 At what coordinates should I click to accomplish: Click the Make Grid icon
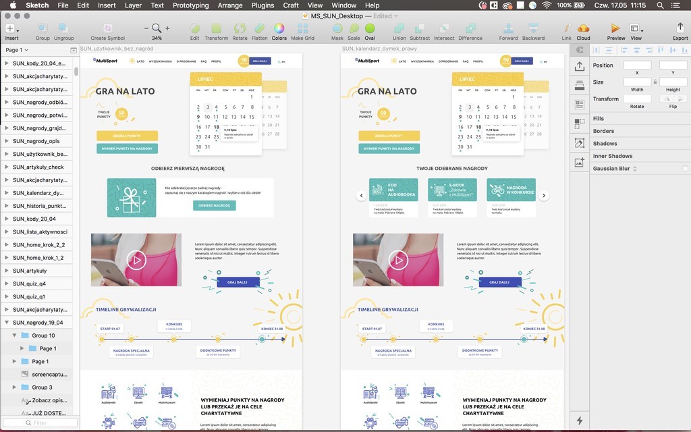coord(302,28)
